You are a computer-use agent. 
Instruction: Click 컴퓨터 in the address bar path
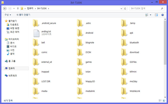pos(30,8)
